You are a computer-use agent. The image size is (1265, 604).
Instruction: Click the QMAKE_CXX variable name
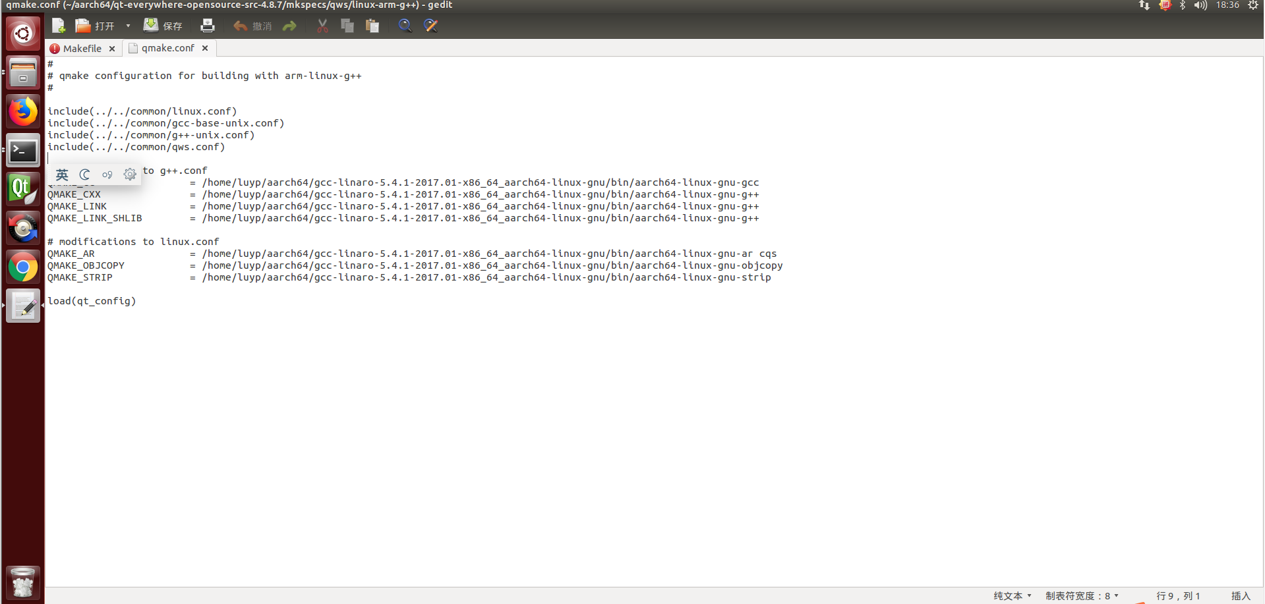point(74,194)
